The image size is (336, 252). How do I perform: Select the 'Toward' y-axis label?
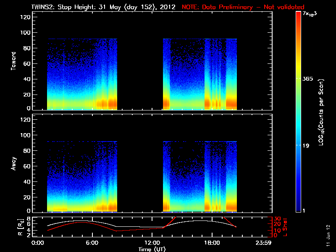click(x=13, y=61)
